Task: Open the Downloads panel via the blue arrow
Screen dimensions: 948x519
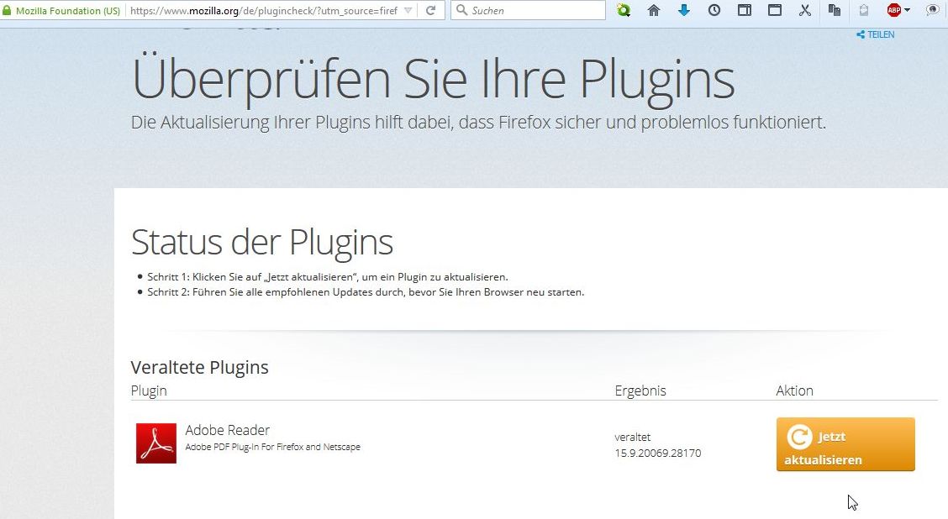Action: coord(684,10)
